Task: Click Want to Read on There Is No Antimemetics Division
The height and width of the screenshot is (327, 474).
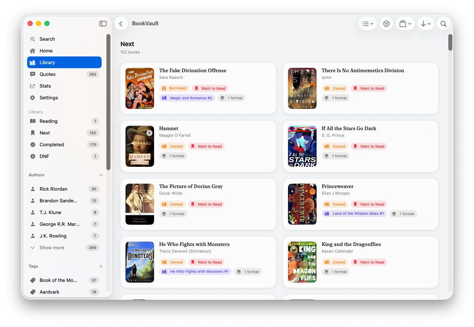Action: 369,88
